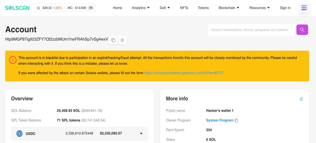316x143 pixels.
Task: Click the search transactions input field
Action: [252, 30]
